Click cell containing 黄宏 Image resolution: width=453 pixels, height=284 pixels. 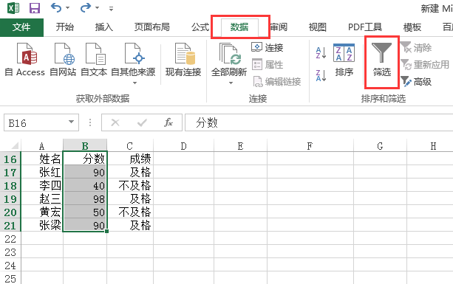point(42,212)
